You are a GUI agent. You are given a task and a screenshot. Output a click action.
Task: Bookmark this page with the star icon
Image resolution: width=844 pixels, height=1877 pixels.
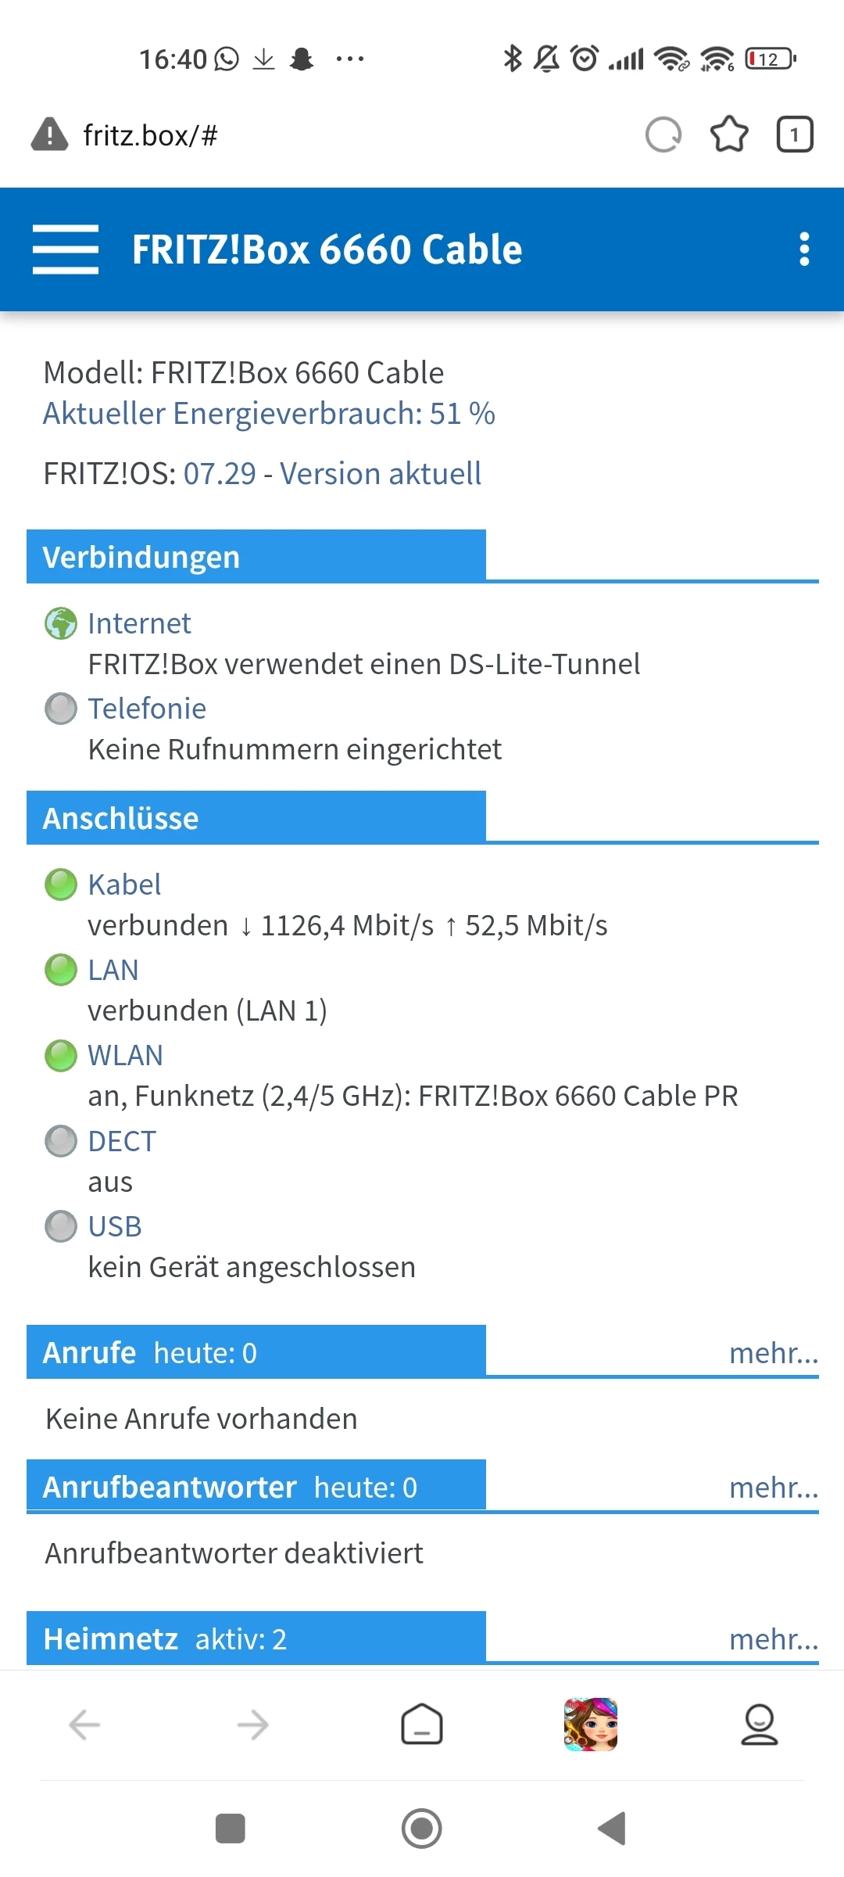(x=728, y=135)
